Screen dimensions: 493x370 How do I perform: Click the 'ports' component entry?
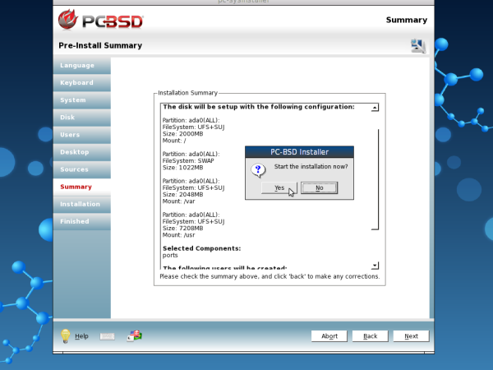(170, 256)
